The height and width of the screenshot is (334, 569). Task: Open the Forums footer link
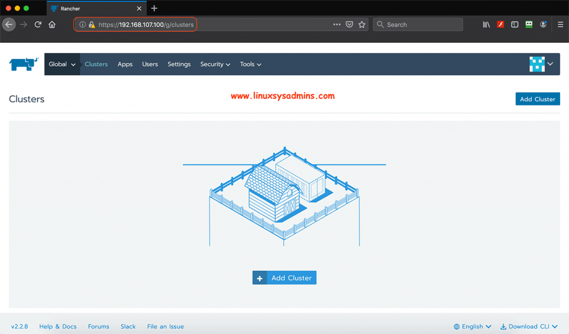click(x=98, y=326)
